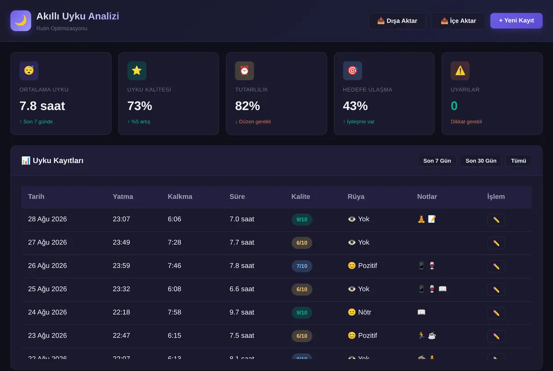Click the 43% goal achievement value

(355, 106)
